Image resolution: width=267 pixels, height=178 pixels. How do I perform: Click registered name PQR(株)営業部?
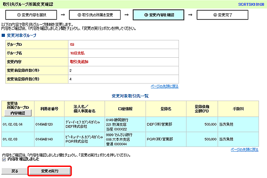click(x=160, y=139)
